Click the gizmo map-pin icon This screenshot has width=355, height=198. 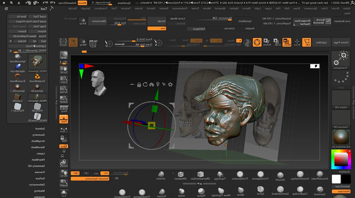[158, 84]
